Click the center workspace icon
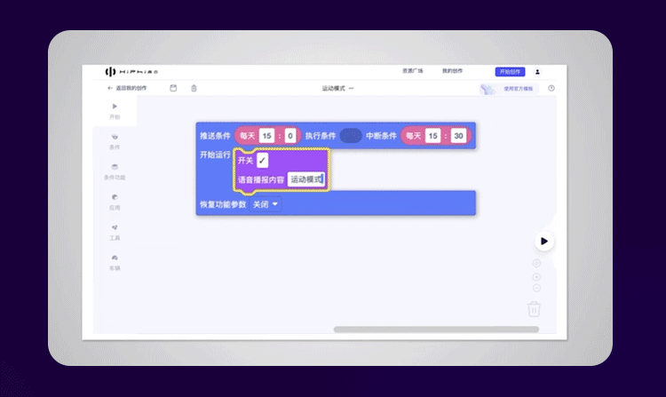 coord(536,263)
